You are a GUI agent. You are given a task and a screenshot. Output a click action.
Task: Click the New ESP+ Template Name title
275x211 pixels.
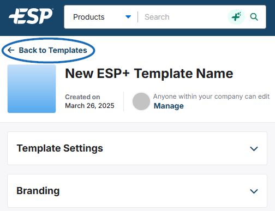(x=149, y=74)
